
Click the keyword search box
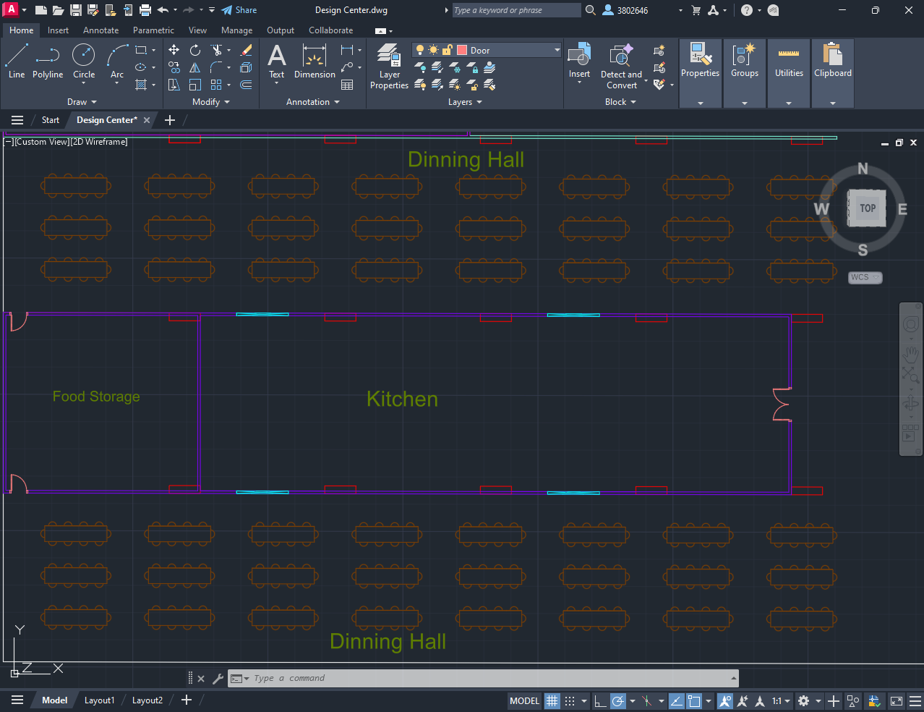tap(516, 10)
